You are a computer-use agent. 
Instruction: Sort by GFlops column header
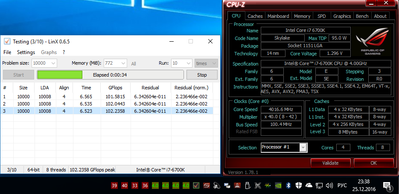115,88
